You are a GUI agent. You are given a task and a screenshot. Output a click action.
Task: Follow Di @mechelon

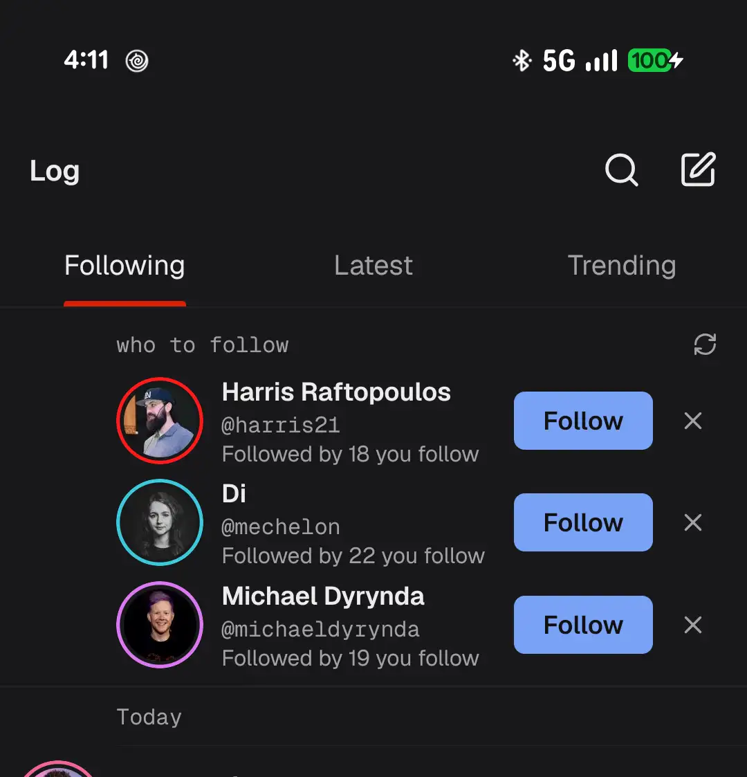coord(583,522)
